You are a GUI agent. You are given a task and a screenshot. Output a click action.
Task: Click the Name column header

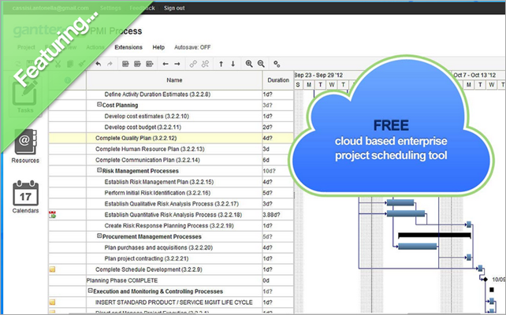coord(174,80)
